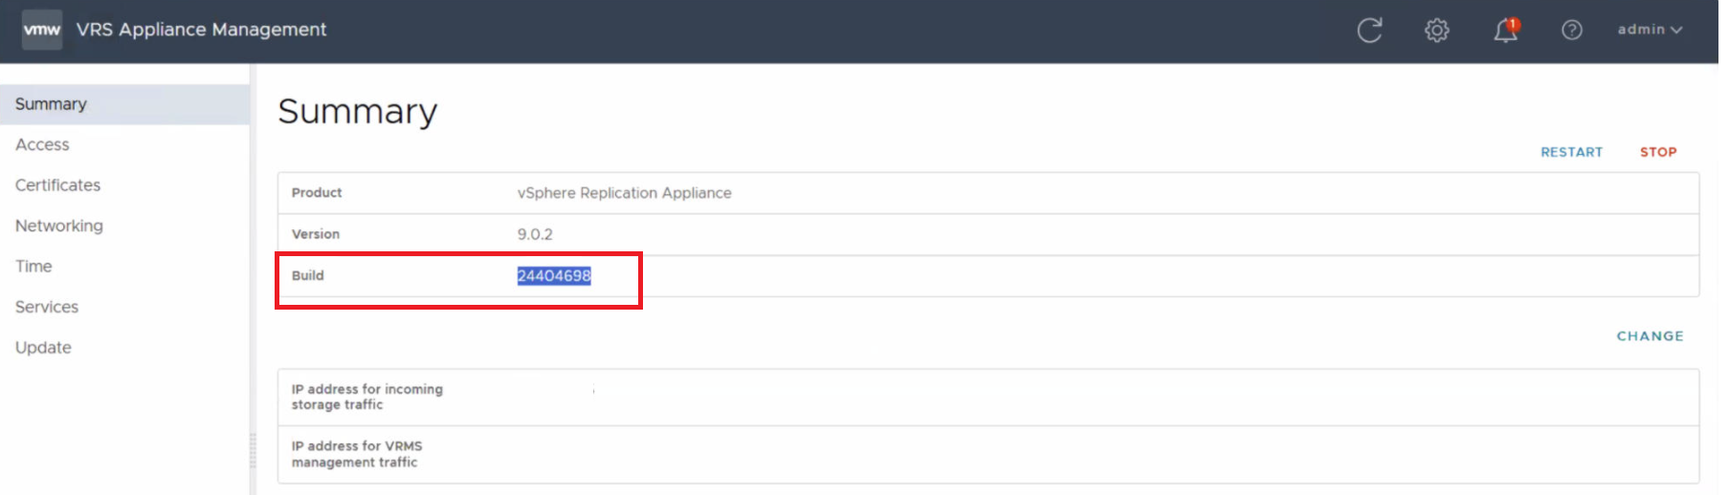The width and height of the screenshot is (1729, 495).
Task: Select the Time menu entry
Action: click(x=33, y=267)
